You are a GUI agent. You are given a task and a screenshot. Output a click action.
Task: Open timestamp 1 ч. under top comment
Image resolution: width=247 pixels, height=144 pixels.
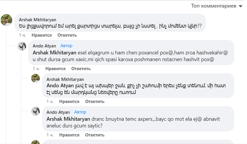pyautogui.click(x=22, y=35)
